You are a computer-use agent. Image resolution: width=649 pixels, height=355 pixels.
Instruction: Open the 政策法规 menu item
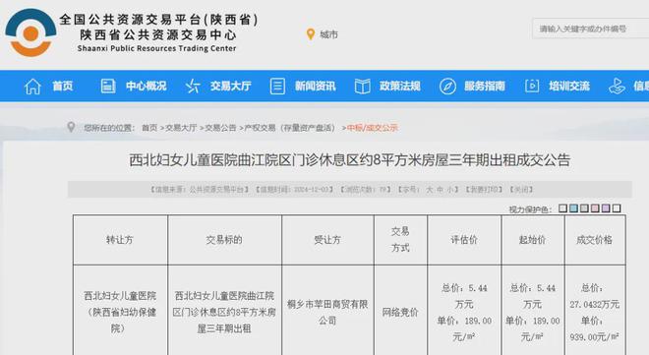[x=400, y=87]
